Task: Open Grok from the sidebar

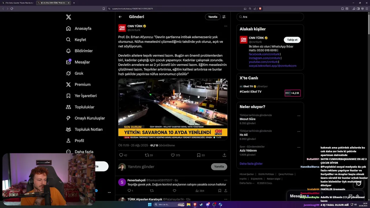Action: (75, 73)
